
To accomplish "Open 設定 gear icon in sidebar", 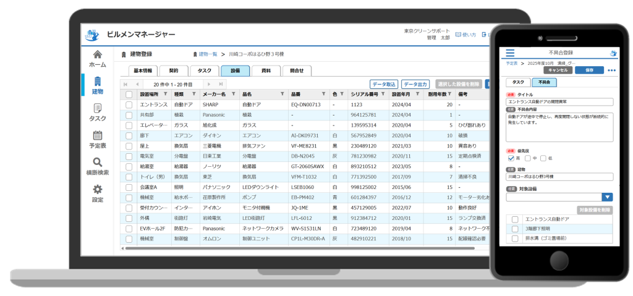I will [x=97, y=193].
